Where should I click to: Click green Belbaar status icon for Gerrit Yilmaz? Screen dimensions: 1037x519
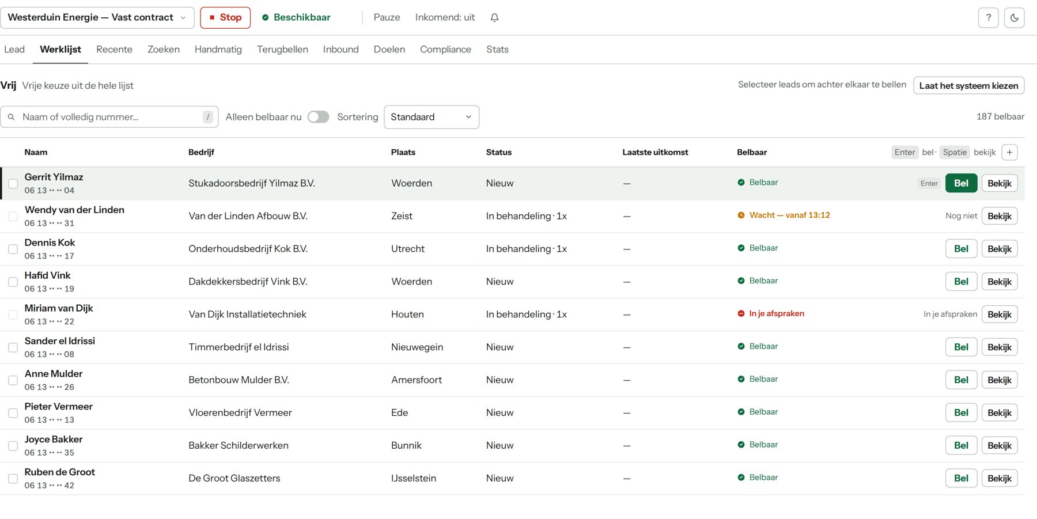tap(741, 183)
